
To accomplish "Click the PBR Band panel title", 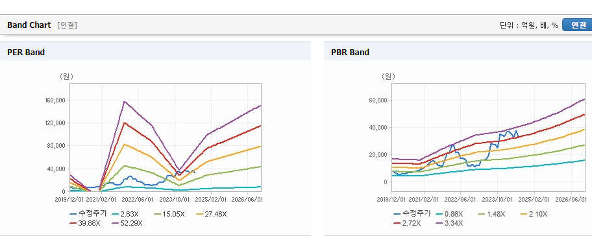I will click(350, 53).
